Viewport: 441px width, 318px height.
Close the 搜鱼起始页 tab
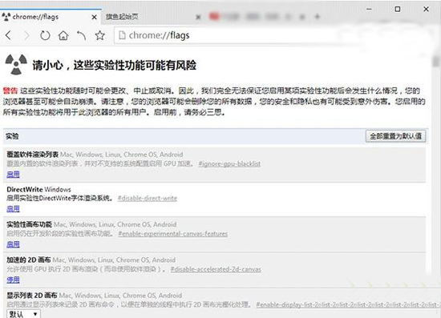coord(198,17)
